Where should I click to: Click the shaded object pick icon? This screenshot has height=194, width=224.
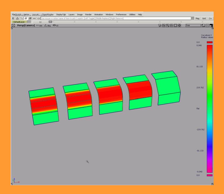[x=30, y=18]
